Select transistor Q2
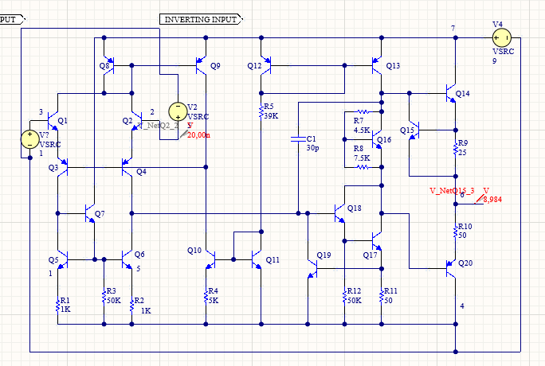 pos(136,121)
